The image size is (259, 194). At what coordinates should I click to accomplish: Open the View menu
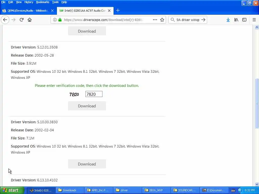click(x=19, y=2)
